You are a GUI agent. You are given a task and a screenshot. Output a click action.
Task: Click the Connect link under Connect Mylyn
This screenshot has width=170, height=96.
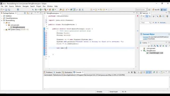[x=146, y=37]
